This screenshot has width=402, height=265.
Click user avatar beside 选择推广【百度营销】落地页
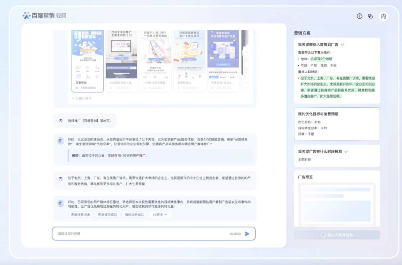pyautogui.click(x=61, y=121)
